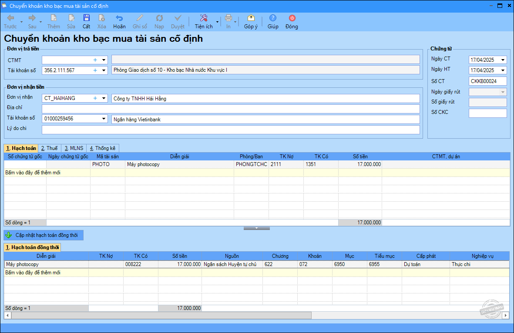This screenshot has height=333, width=514.
Task: Switch to the 2. Thuế tab
Action: pyautogui.click(x=50, y=148)
